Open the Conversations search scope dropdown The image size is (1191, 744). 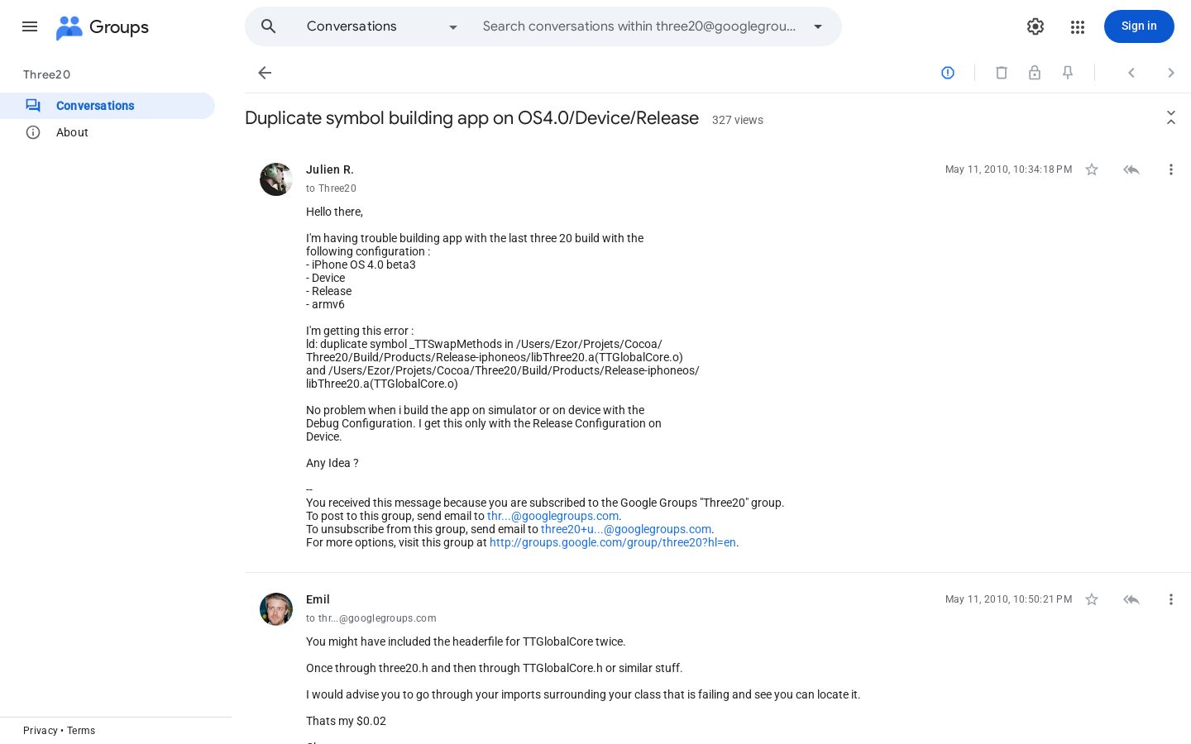(382, 26)
